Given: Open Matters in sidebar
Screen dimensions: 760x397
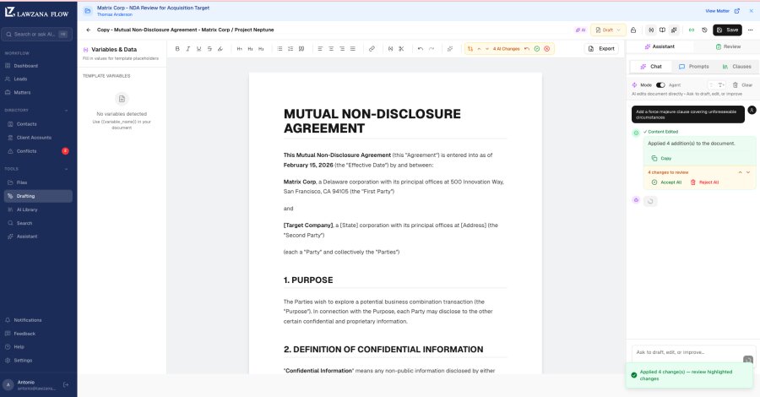Looking at the screenshot, I should [x=38, y=92].
